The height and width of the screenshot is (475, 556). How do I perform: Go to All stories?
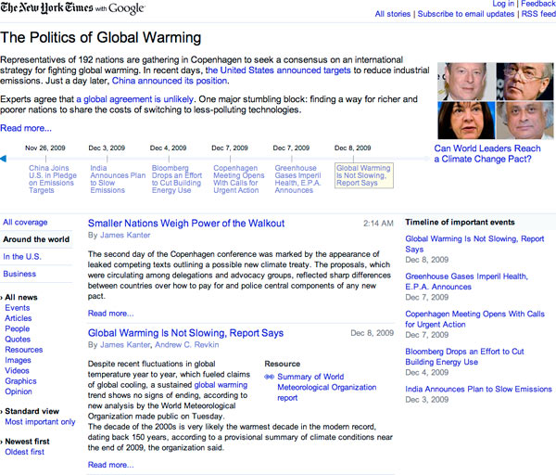click(x=393, y=14)
